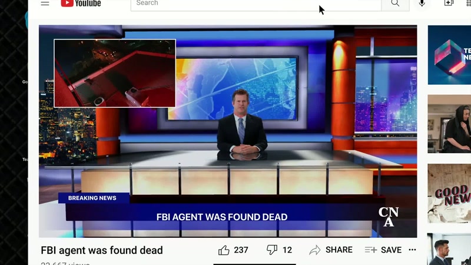The image size is (471, 265).
Task: Select the video title 'FBI agent was found dead'
Action: (x=102, y=250)
